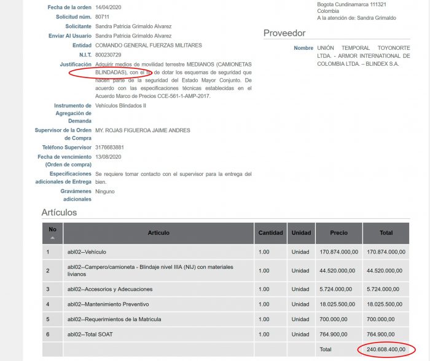Click the Unidad column header
This screenshot has width=430, height=361.
300,233
